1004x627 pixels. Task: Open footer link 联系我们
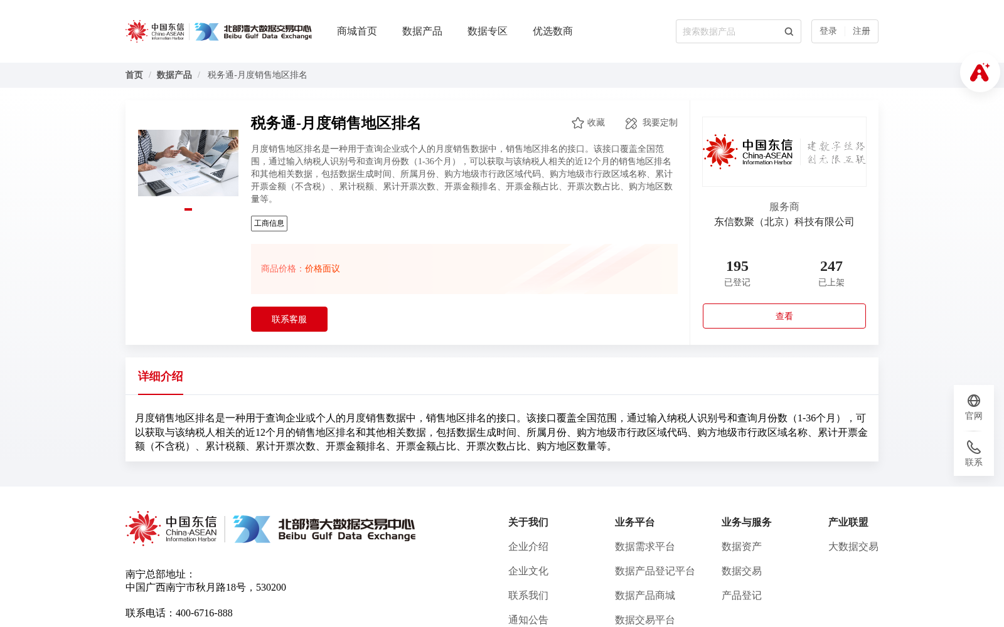click(x=528, y=596)
